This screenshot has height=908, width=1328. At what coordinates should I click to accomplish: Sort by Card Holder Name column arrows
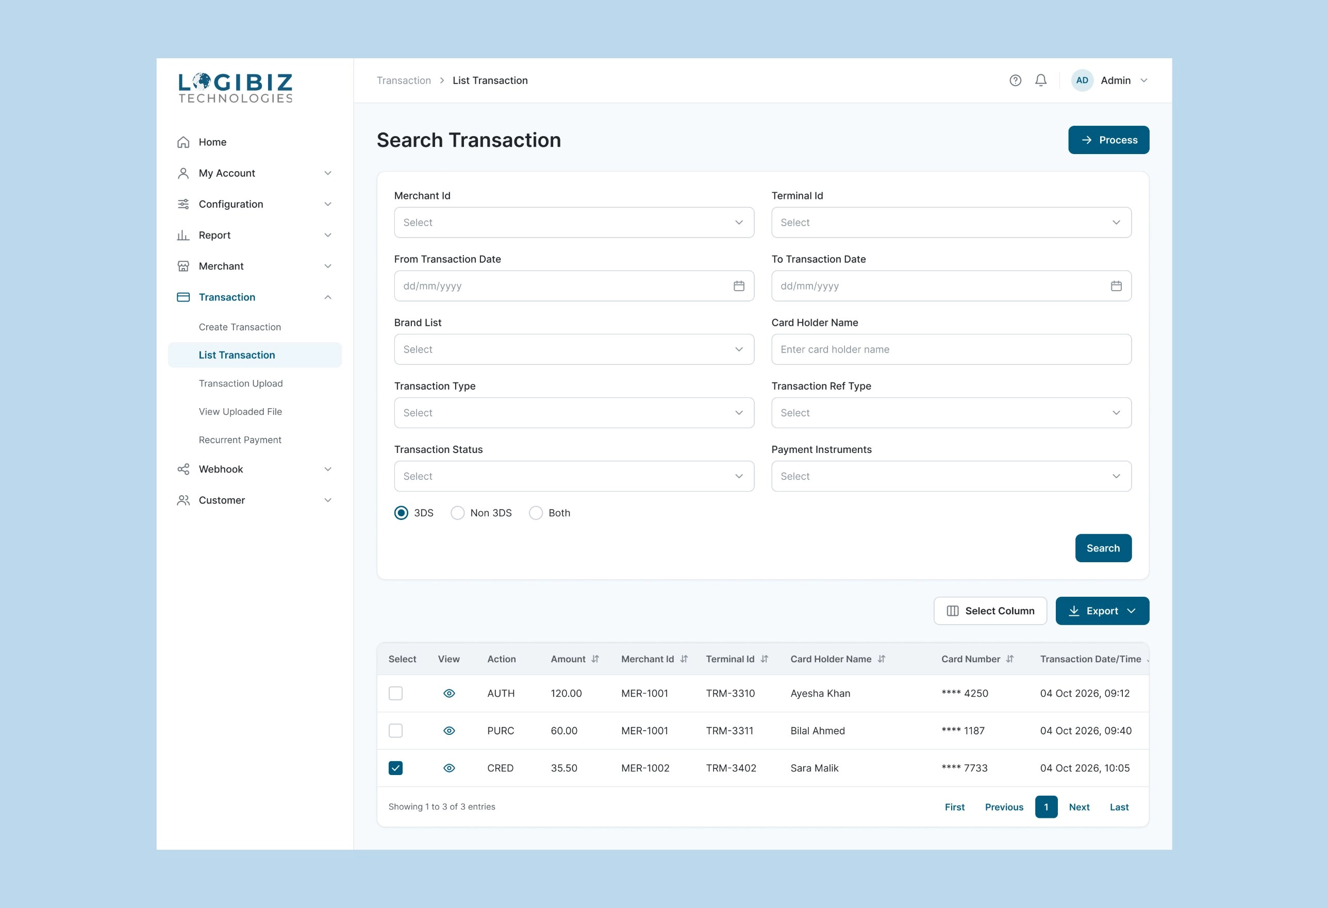[881, 659]
